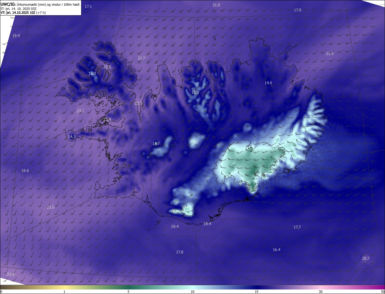The height and width of the screenshot is (294, 385).
Task: Click the 17.1 value label on the map
Action: click(88, 6)
